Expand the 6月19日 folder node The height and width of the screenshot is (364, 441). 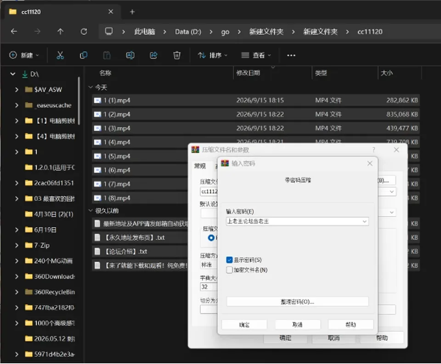click(x=17, y=230)
